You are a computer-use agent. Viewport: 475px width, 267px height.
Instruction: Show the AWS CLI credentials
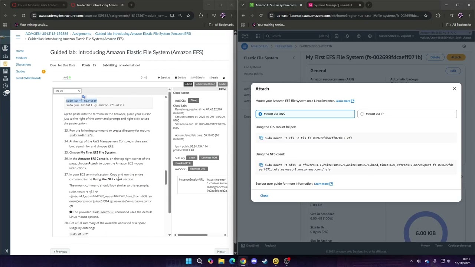[x=194, y=100]
